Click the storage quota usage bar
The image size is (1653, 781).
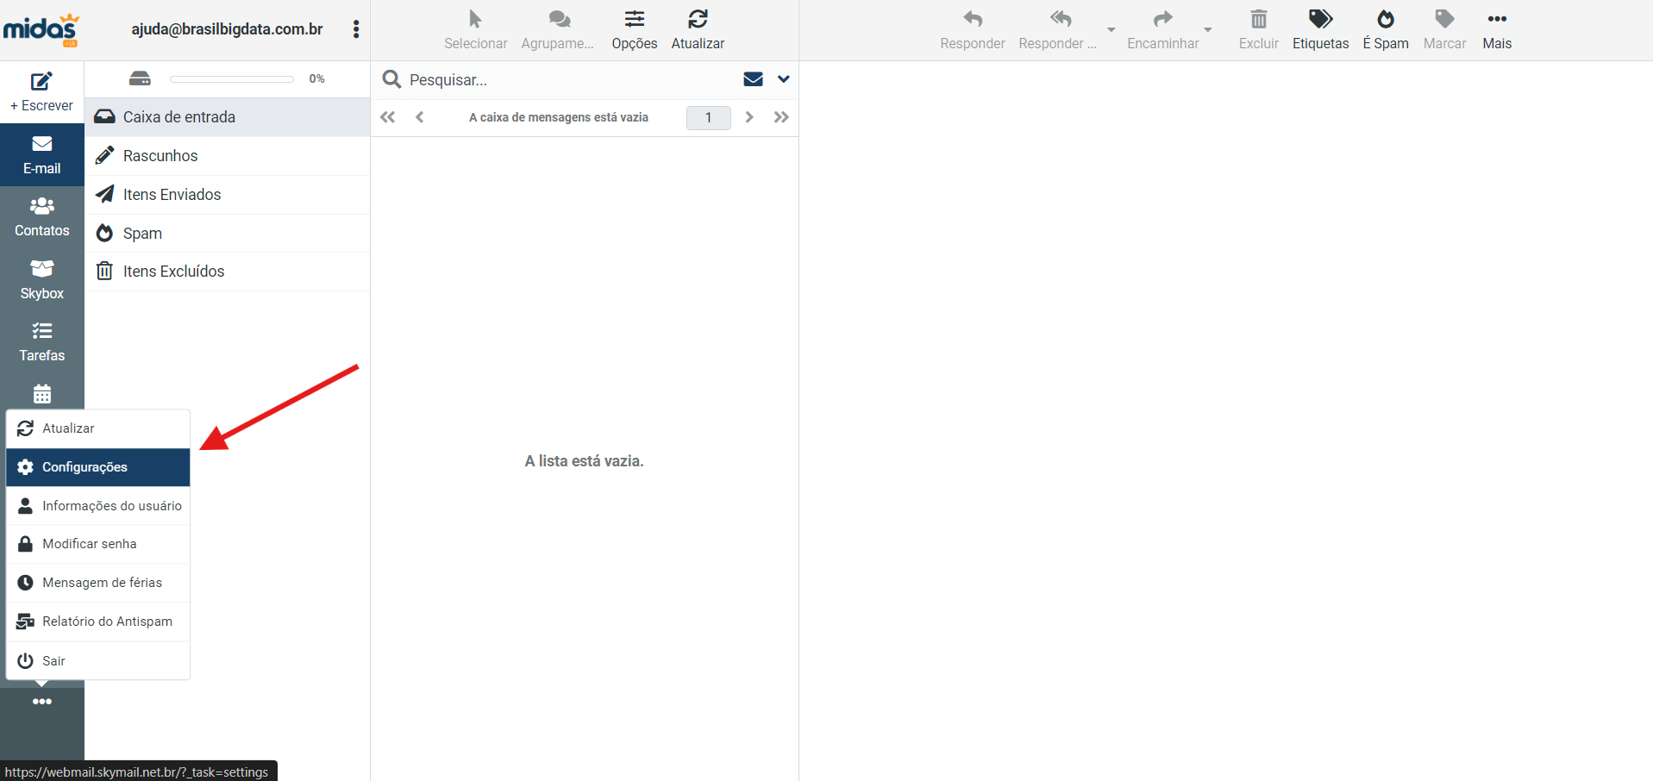click(231, 79)
